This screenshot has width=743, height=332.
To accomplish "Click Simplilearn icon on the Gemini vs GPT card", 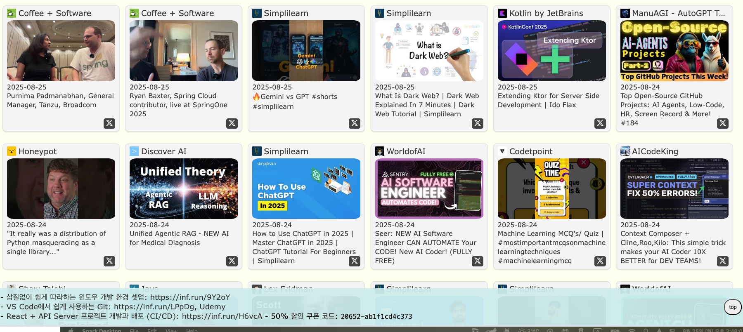I will (x=257, y=13).
